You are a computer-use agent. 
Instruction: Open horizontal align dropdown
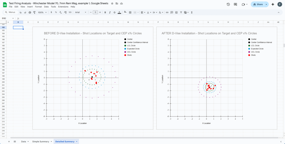pos(143,12)
